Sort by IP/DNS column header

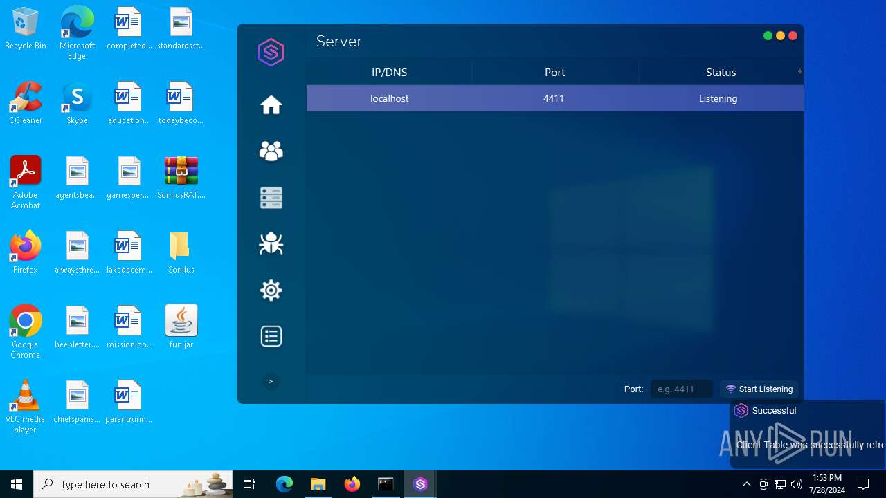tap(389, 72)
